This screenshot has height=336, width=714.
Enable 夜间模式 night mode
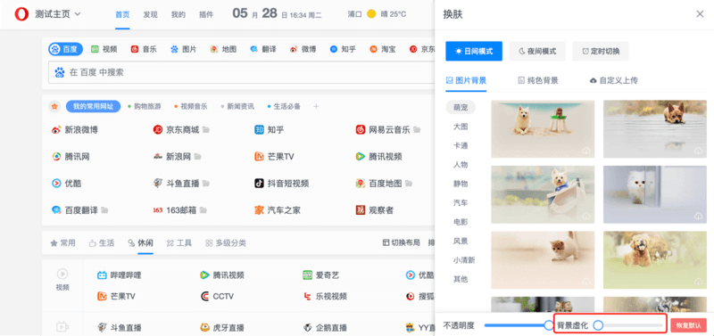(537, 52)
